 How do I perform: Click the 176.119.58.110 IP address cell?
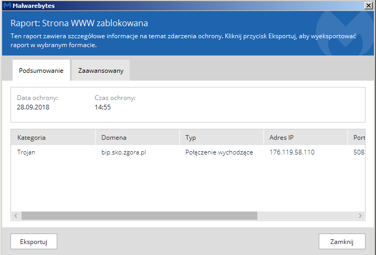[292, 152]
